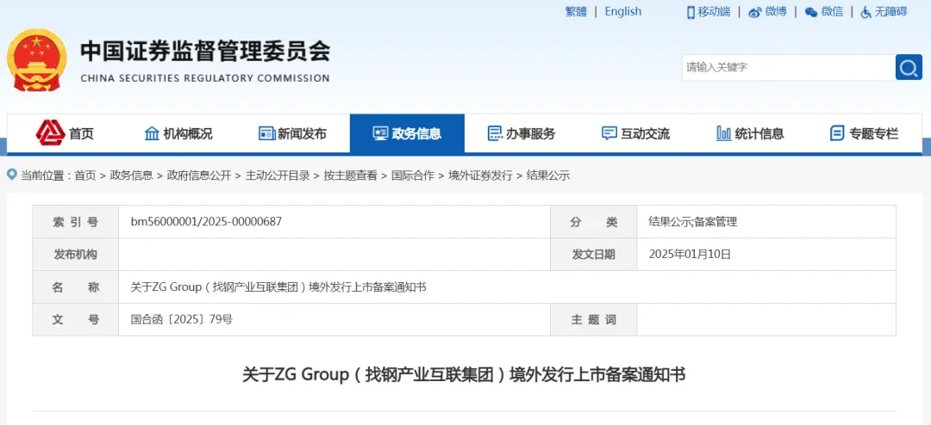Select the 政务信息 navigation tab
Screen dimensions: 931x425
point(407,133)
